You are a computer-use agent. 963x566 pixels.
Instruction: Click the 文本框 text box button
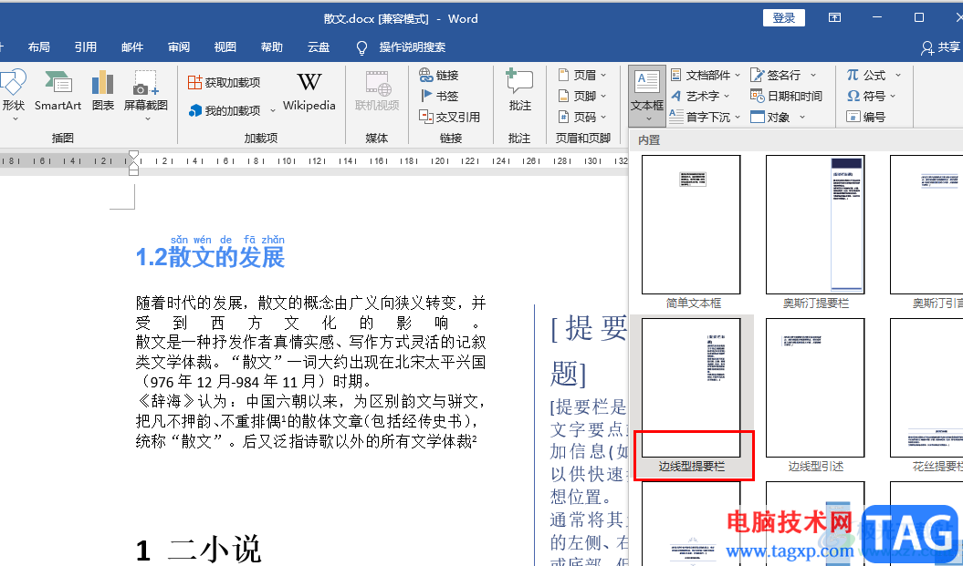pos(647,95)
